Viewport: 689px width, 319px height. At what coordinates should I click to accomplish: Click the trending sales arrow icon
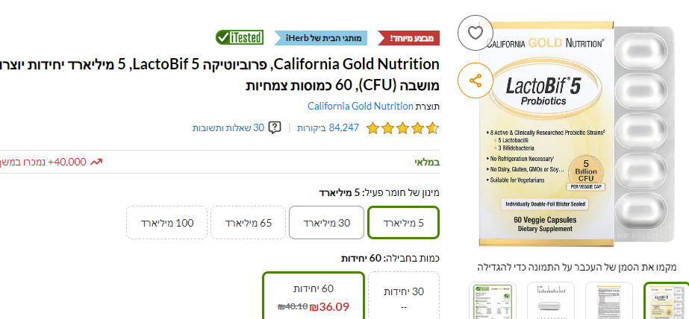point(96,161)
